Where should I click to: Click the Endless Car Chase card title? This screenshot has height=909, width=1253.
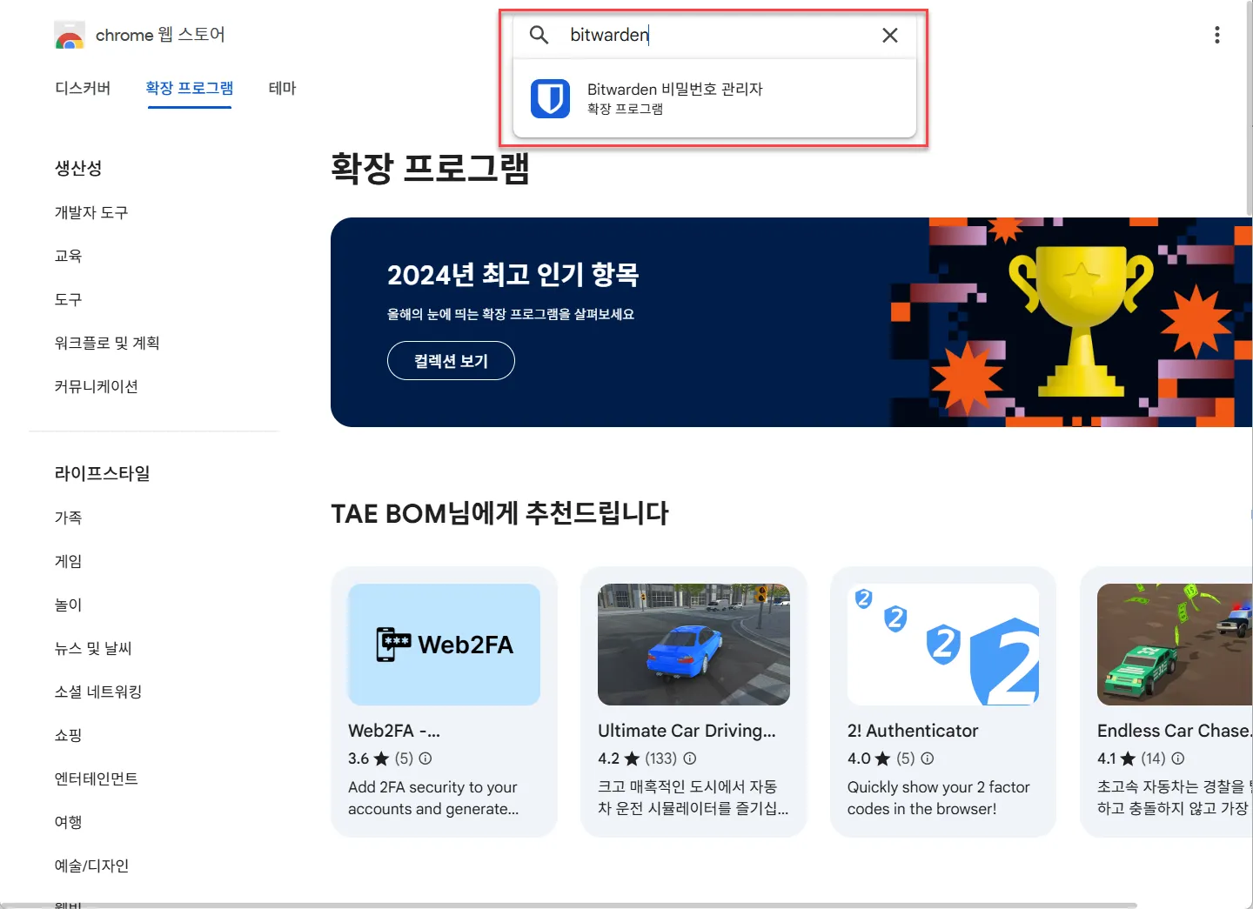[1175, 731]
